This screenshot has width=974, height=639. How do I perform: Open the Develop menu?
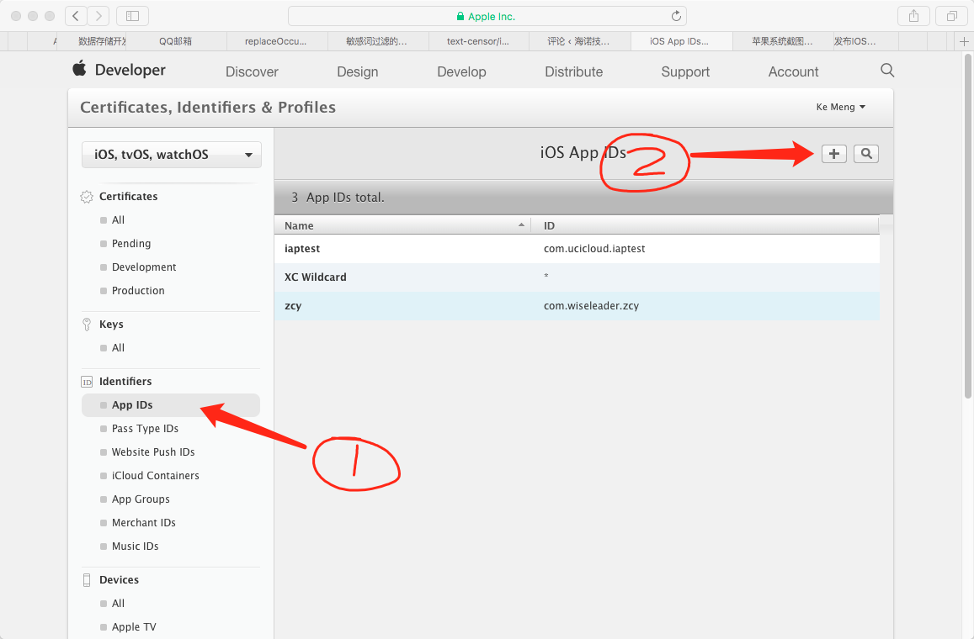(461, 72)
